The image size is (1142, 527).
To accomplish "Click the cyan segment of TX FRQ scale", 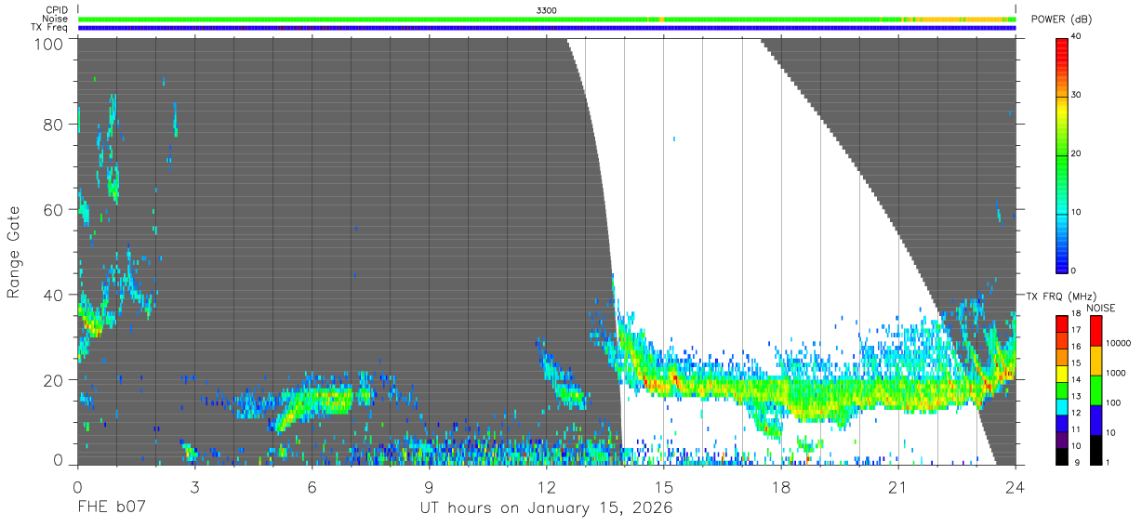I will [x=1062, y=406].
